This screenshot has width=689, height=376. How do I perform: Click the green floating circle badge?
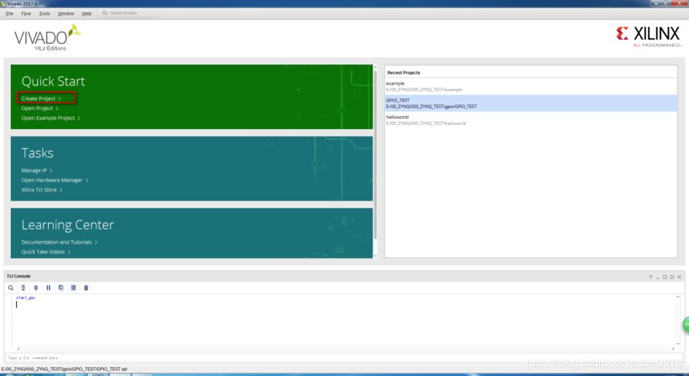coord(686,324)
